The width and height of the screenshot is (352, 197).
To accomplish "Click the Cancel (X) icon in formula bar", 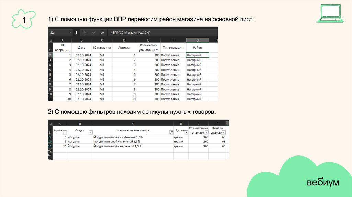I will pyautogui.click(x=85, y=33).
